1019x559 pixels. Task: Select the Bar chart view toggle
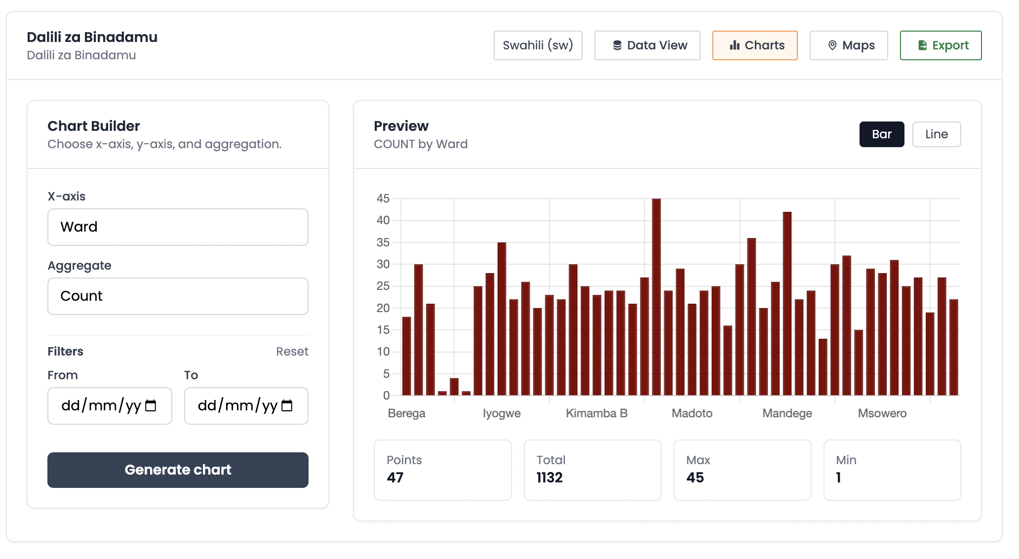click(x=882, y=134)
